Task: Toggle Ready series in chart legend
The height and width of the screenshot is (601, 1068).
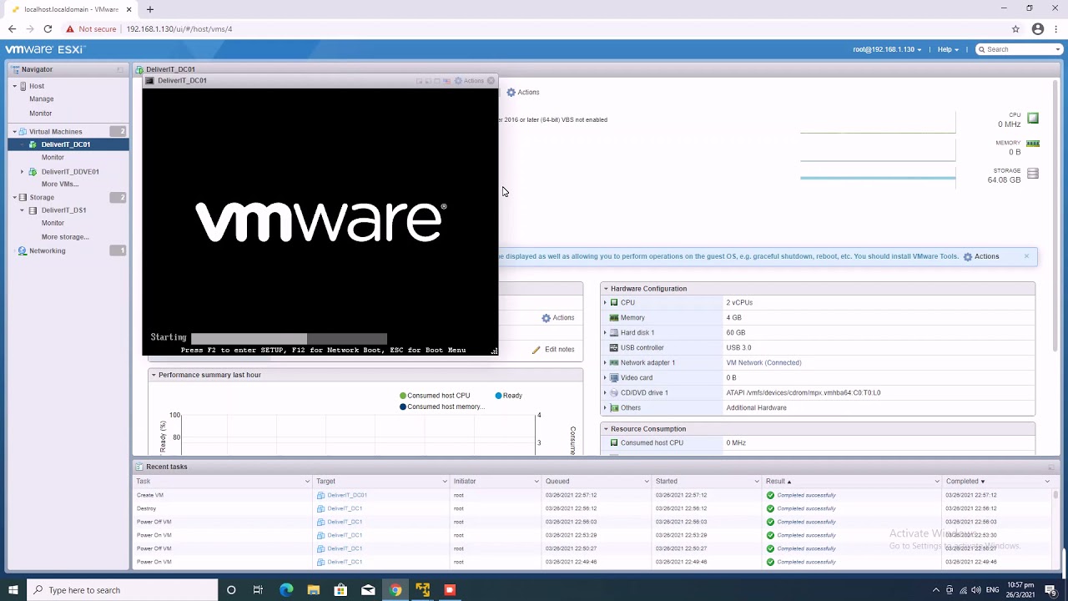Action: pyautogui.click(x=508, y=396)
